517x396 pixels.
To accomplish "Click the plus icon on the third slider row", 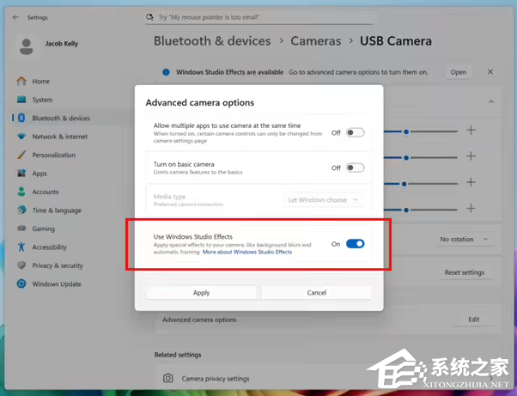I will click(471, 182).
